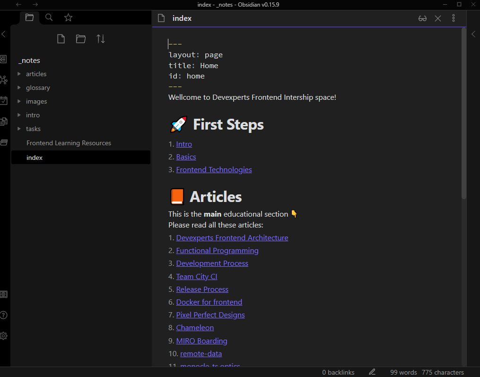This screenshot has height=377, width=480.
Task: Maximize the Obsidian window
Action: pyautogui.click(x=459, y=4)
